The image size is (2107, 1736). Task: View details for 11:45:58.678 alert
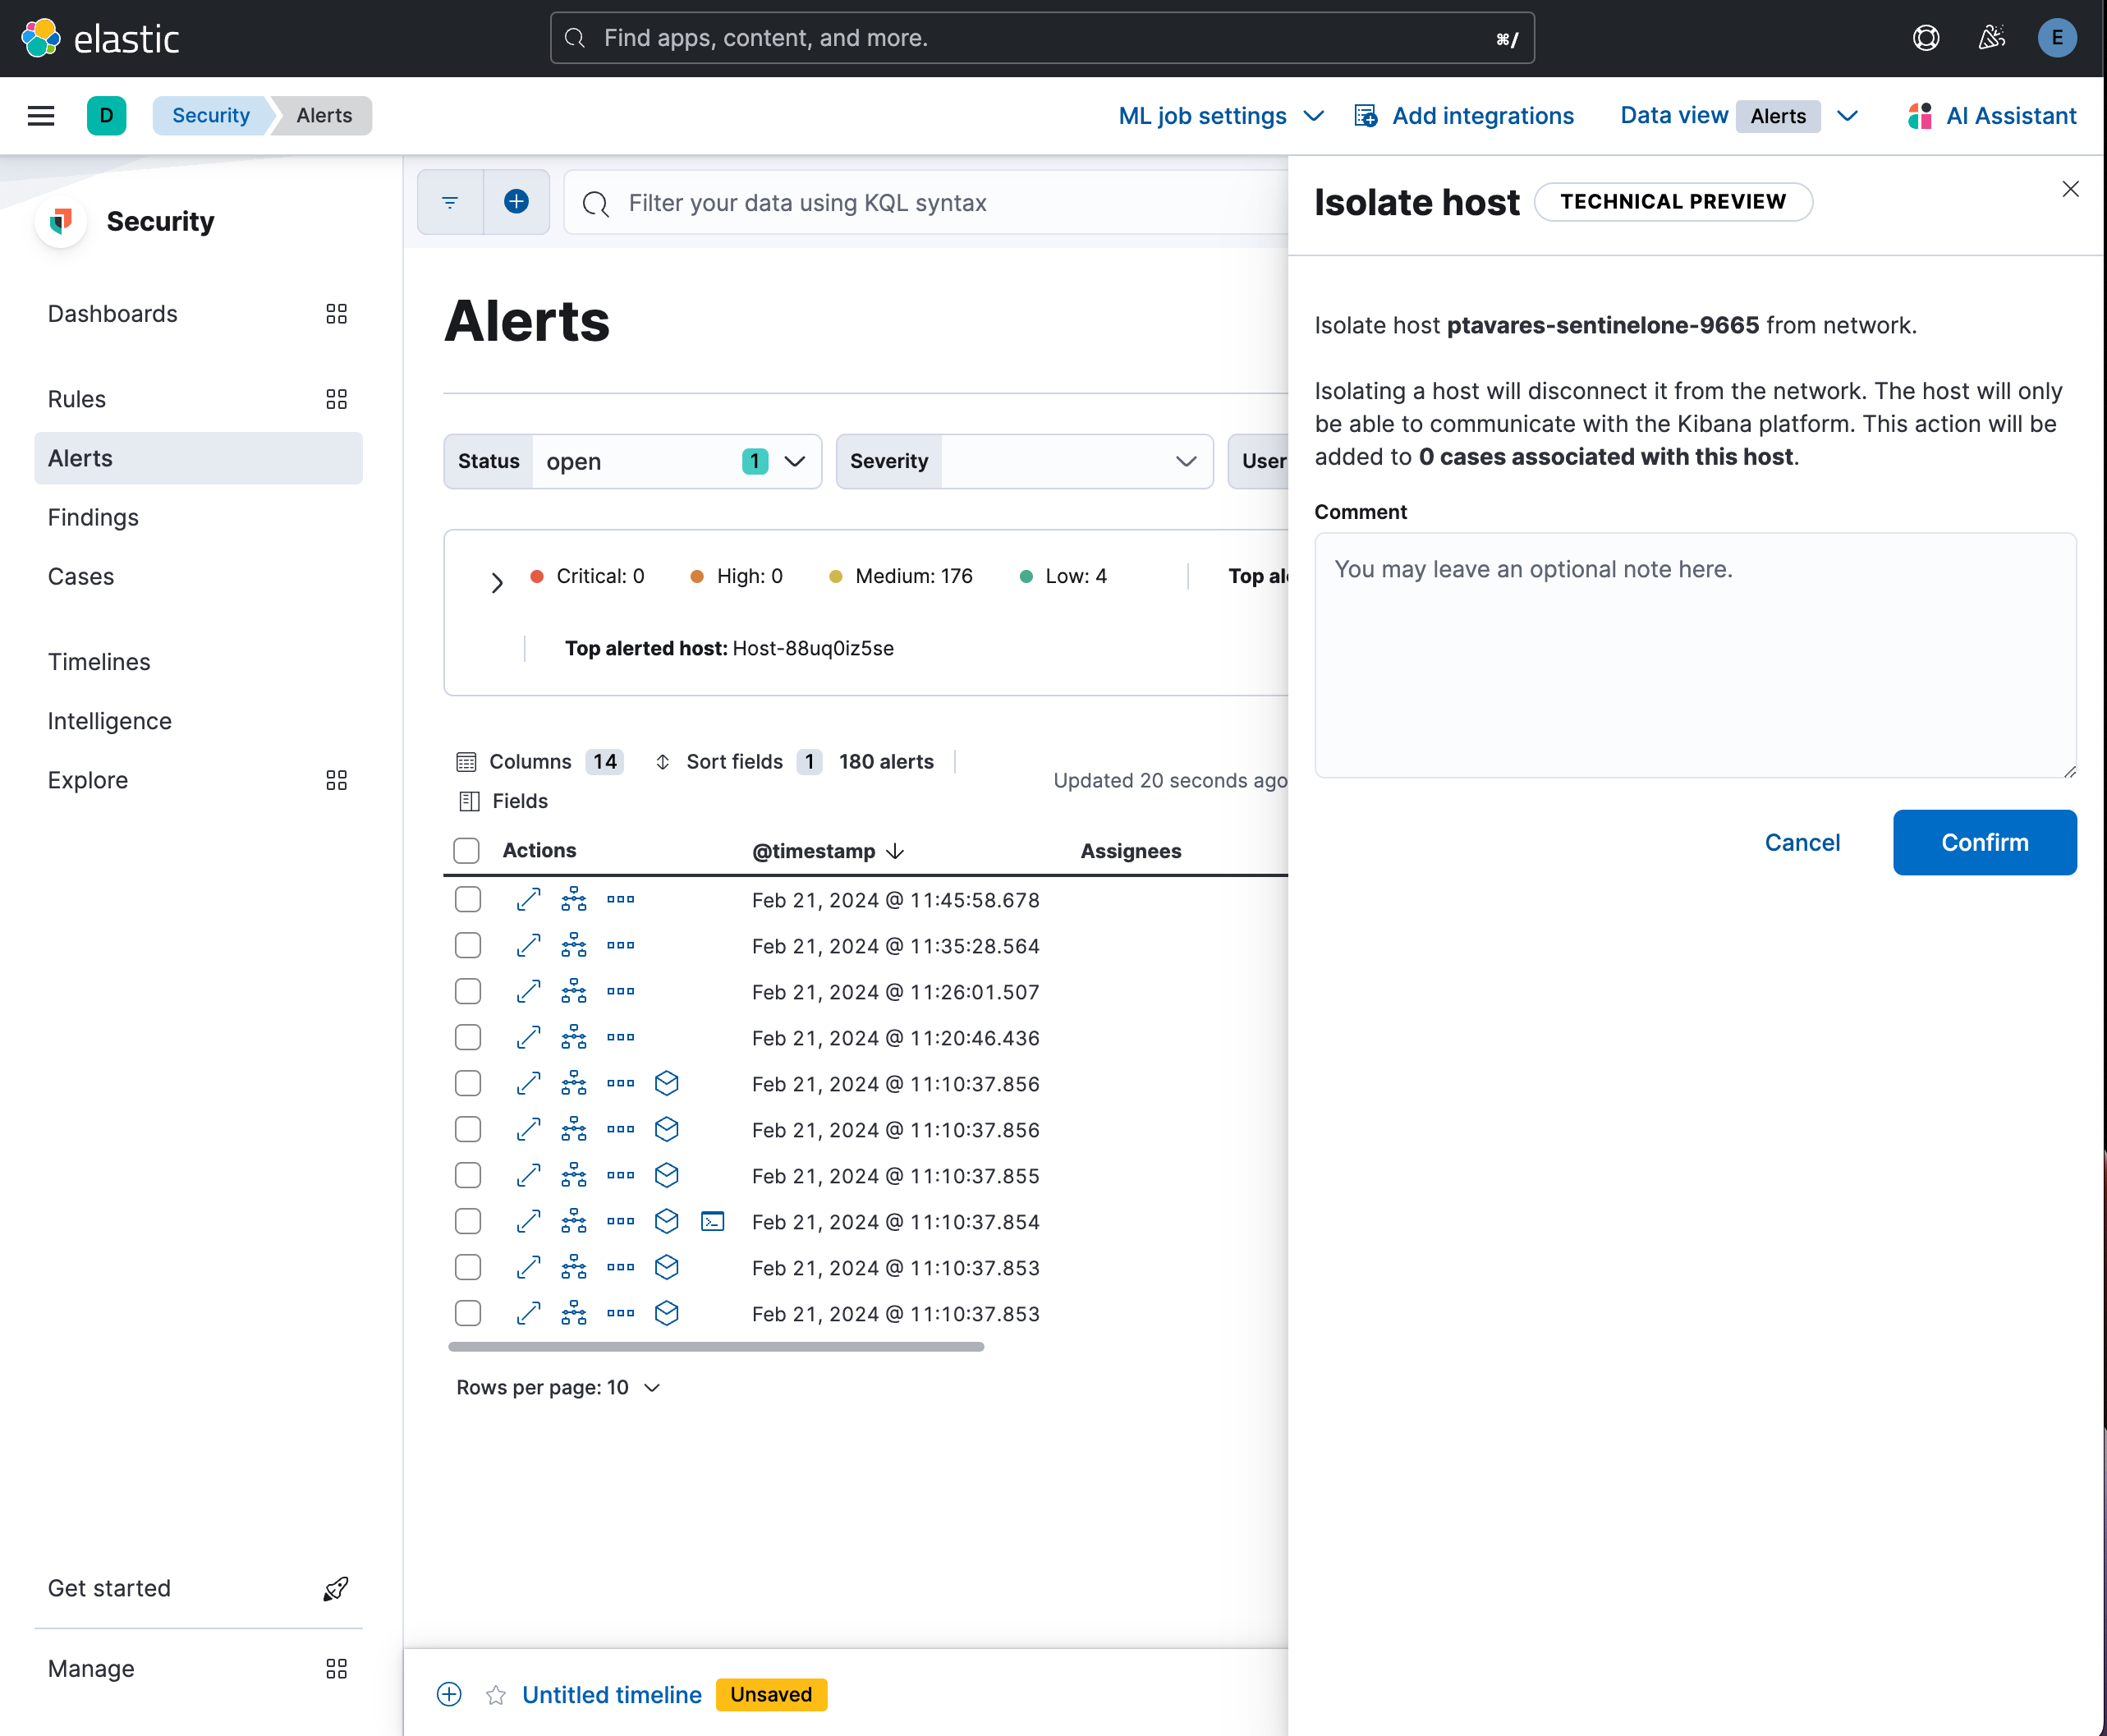click(528, 899)
